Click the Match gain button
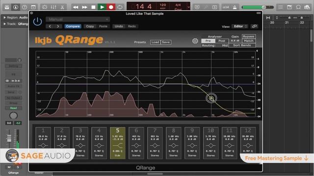Image resolution: width=314 pixels, height=176 pixels. coord(249,41)
